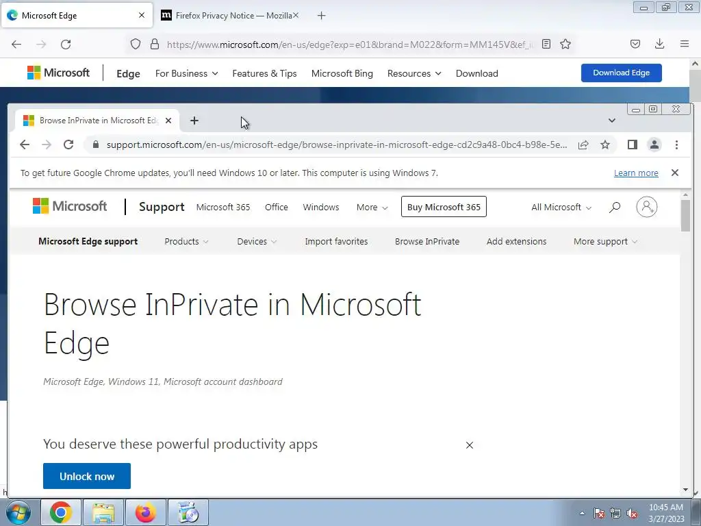Open the Import favorites link

pyautogui.click(x=336, y=242)
